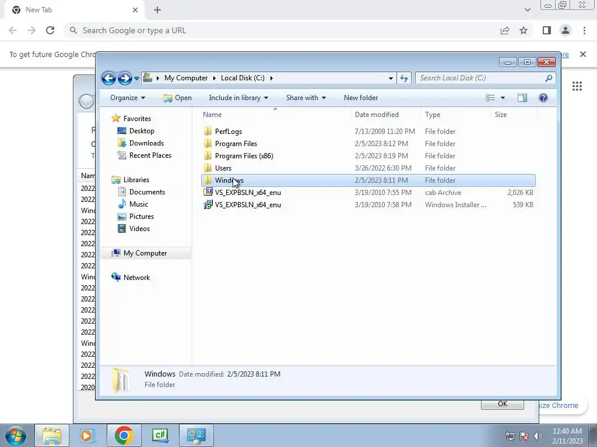Toggle Chrome's side panel icon

tap(547, 30)
